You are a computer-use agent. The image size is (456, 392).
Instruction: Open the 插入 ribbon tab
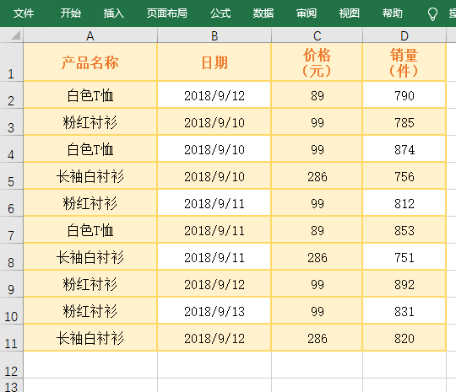click(114, 13)
